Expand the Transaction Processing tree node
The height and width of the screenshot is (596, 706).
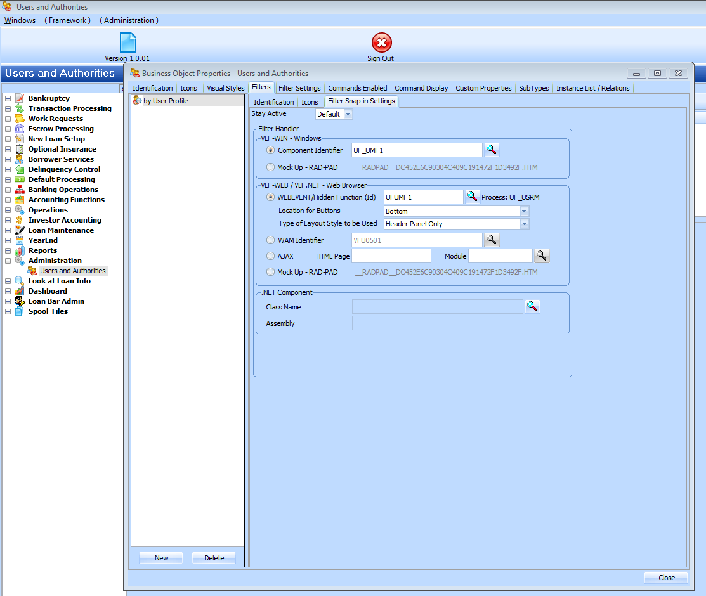tap(8, 108)
